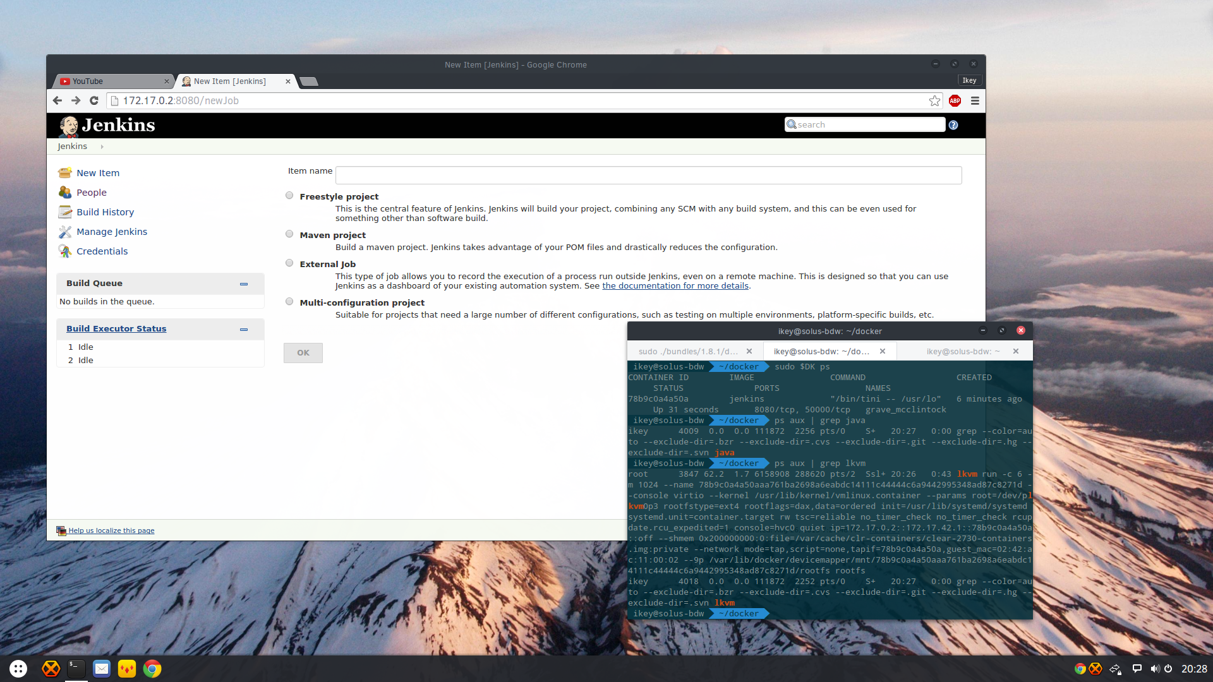Click Chrome icon in the taskbar
This screenshot has height=682, width=1213.
point(152,669)
